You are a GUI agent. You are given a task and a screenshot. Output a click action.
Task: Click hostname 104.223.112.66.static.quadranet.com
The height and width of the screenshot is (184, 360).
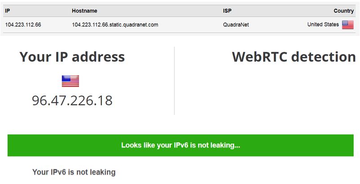click(115, 25)
